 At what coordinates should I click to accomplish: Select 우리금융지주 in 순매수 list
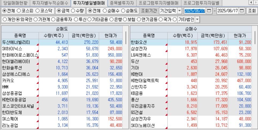191,106
